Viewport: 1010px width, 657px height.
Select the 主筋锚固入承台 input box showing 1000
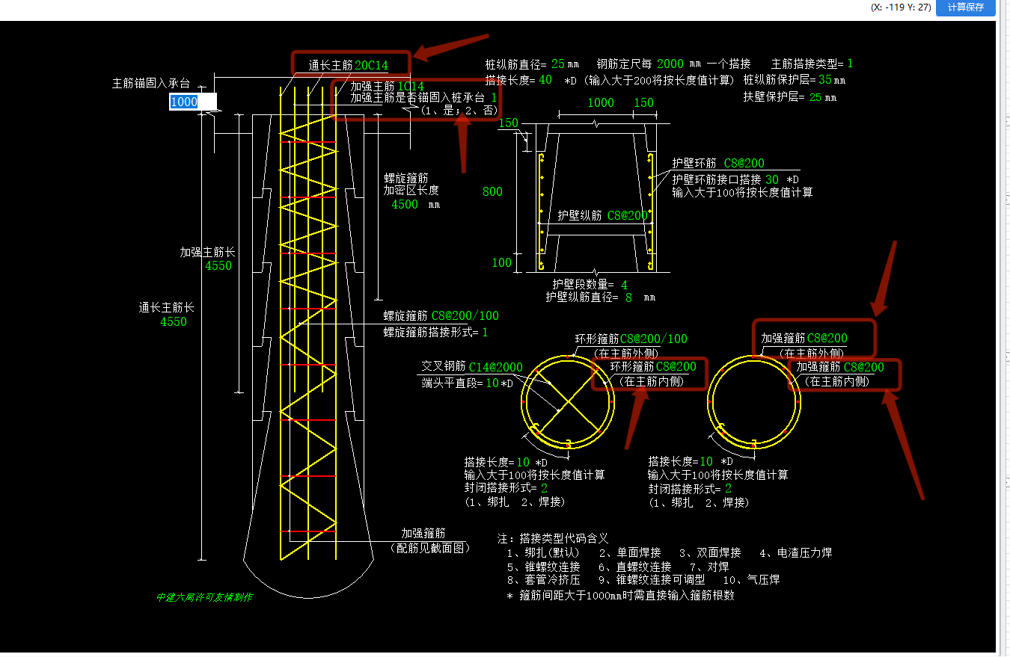coord(193,102)
